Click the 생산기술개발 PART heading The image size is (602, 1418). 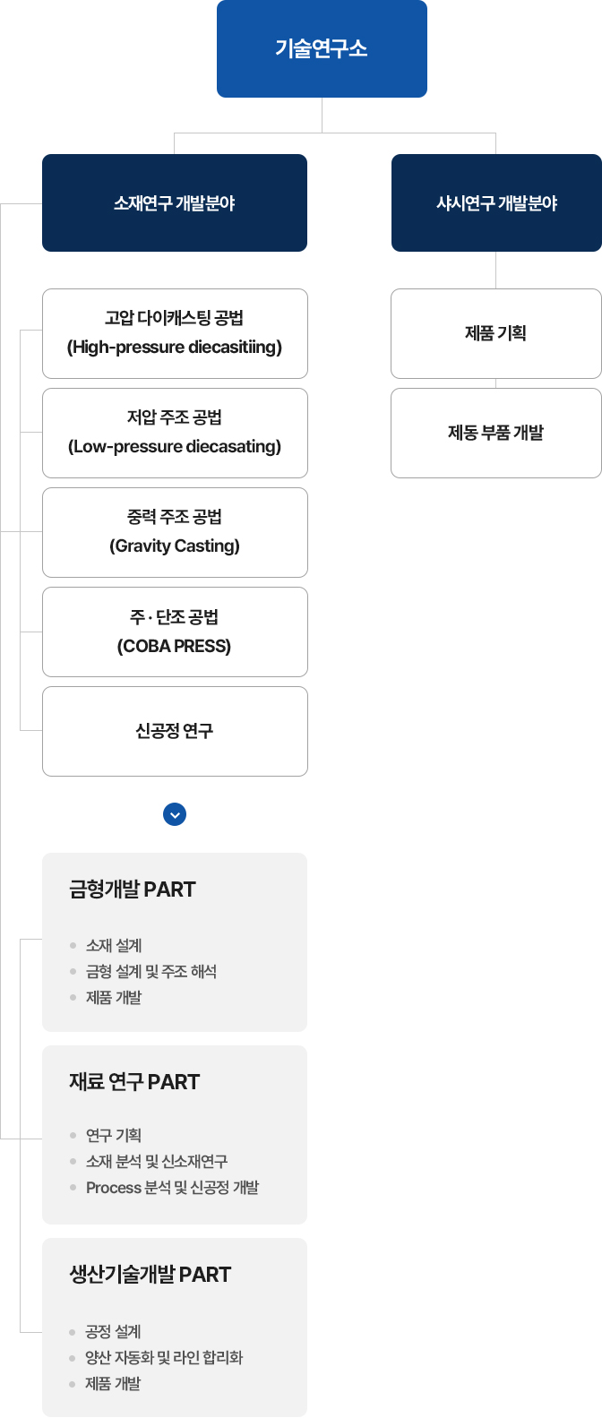coord(150,1275)
